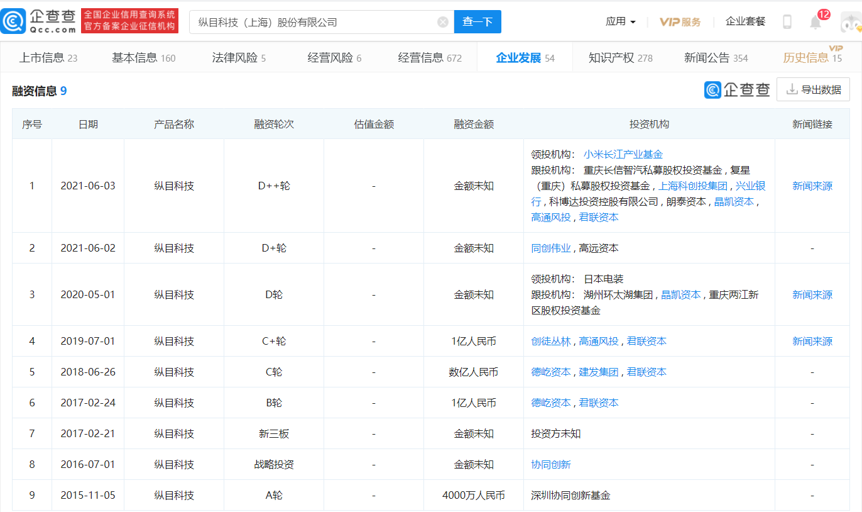Open 同创伟业 investor link
862x512 pixels.
tap(551, 248)
